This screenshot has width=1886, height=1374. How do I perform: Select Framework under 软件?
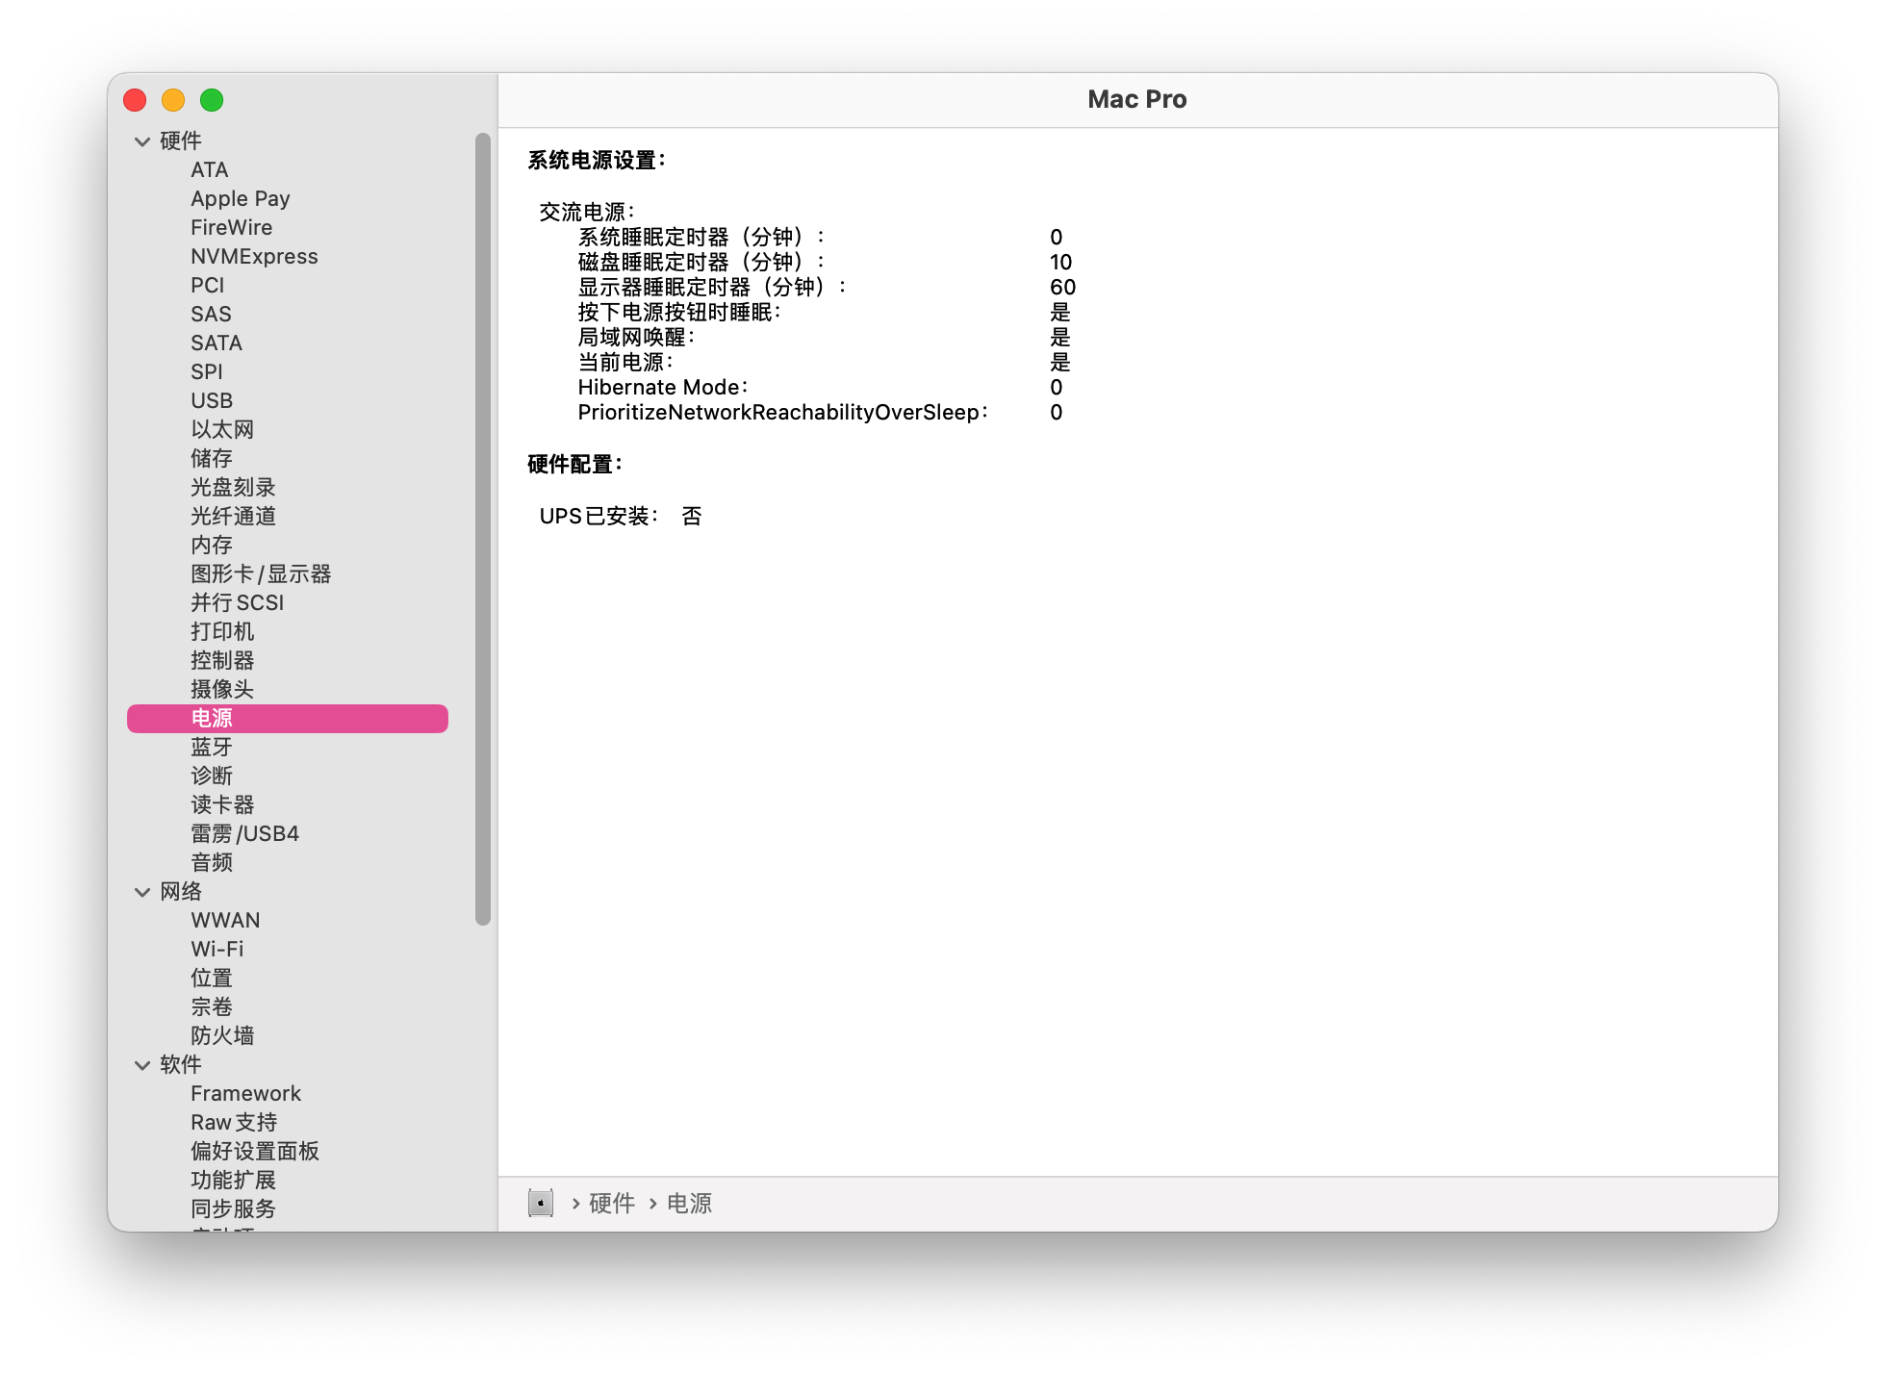(245, 1093)
